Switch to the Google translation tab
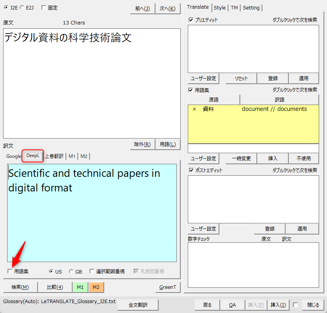 [13, 156]
